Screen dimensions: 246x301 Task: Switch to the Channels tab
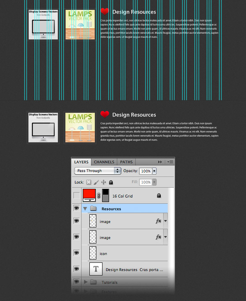point(104,162)
